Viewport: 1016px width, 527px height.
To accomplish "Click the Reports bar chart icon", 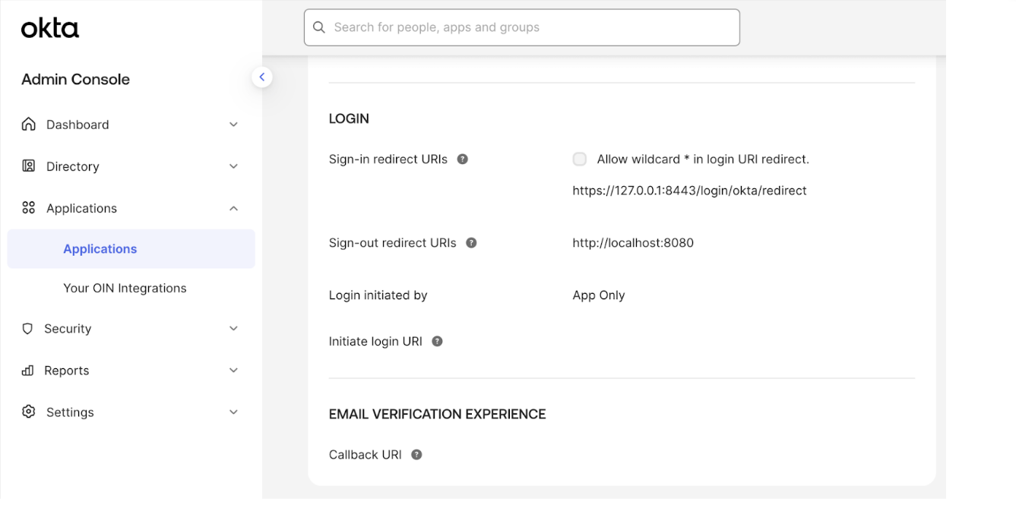I will pyautogui.click(x=28, y=371).
